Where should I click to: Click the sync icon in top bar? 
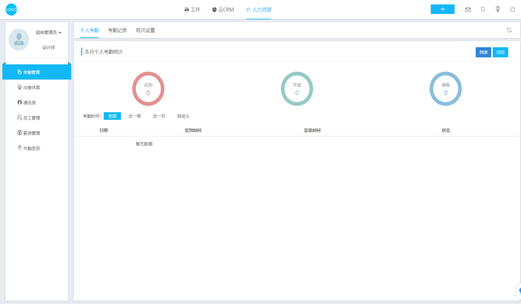(483, 9)
